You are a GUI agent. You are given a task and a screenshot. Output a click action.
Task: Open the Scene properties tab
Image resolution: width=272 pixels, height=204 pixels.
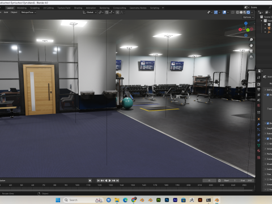click(x=259, y=100)
